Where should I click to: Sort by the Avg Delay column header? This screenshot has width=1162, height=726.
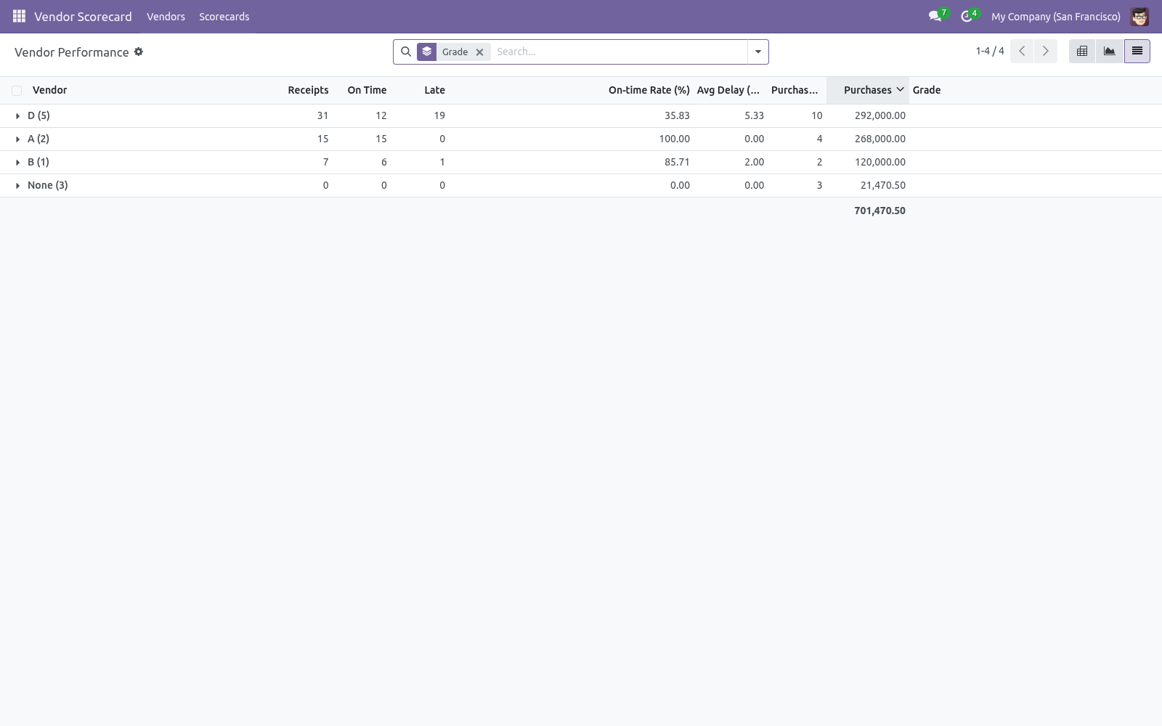pyautogui.click(x=728, y=90)
